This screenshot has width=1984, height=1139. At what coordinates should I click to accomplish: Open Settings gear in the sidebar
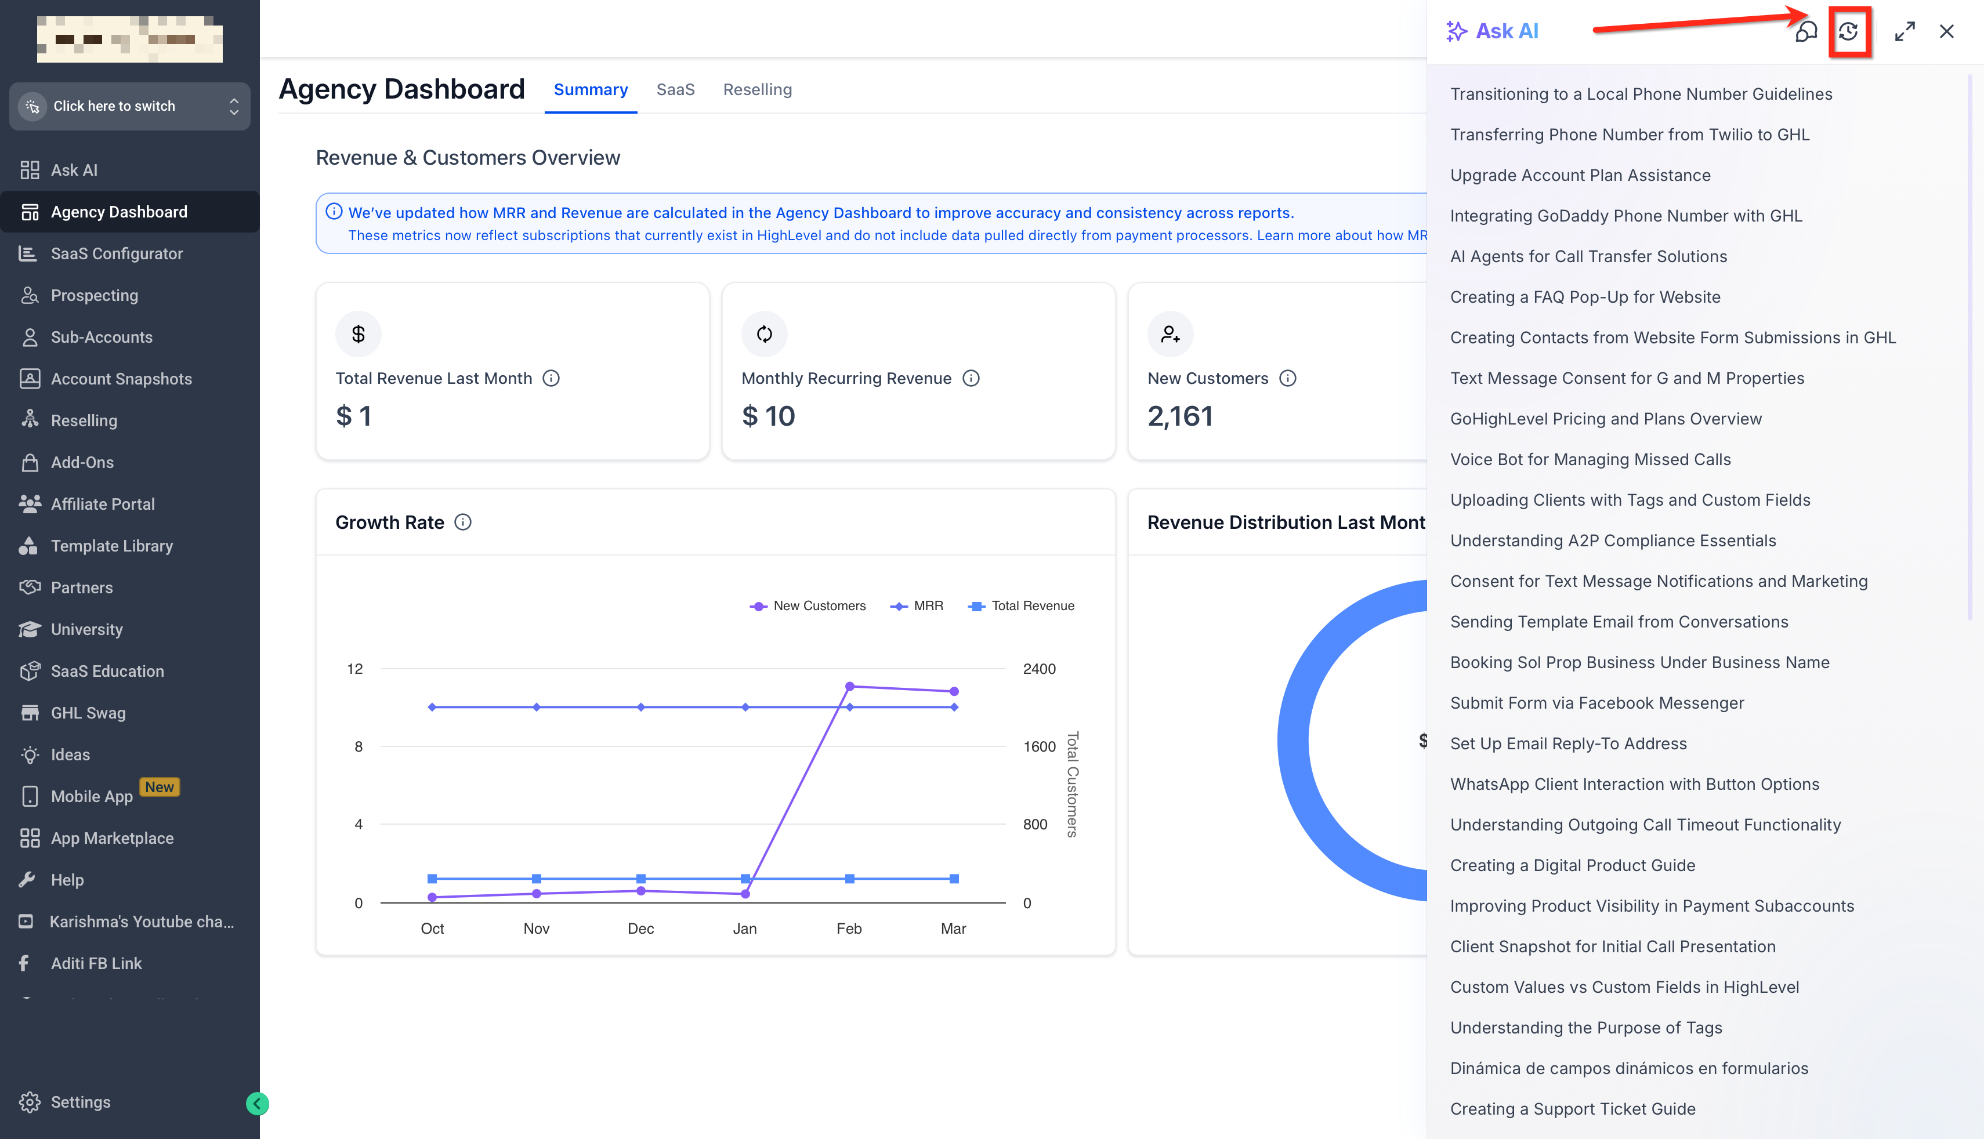(x=30, y=1101)
